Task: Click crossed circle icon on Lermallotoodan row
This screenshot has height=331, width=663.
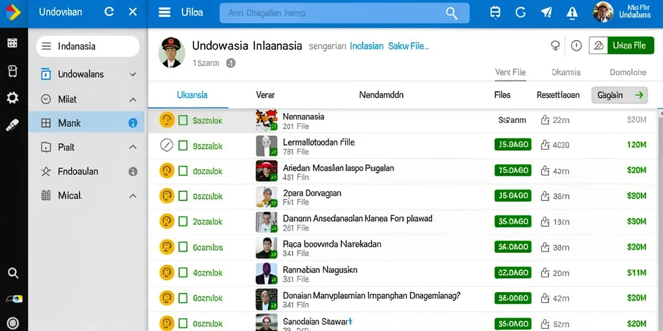Action: 166,145
